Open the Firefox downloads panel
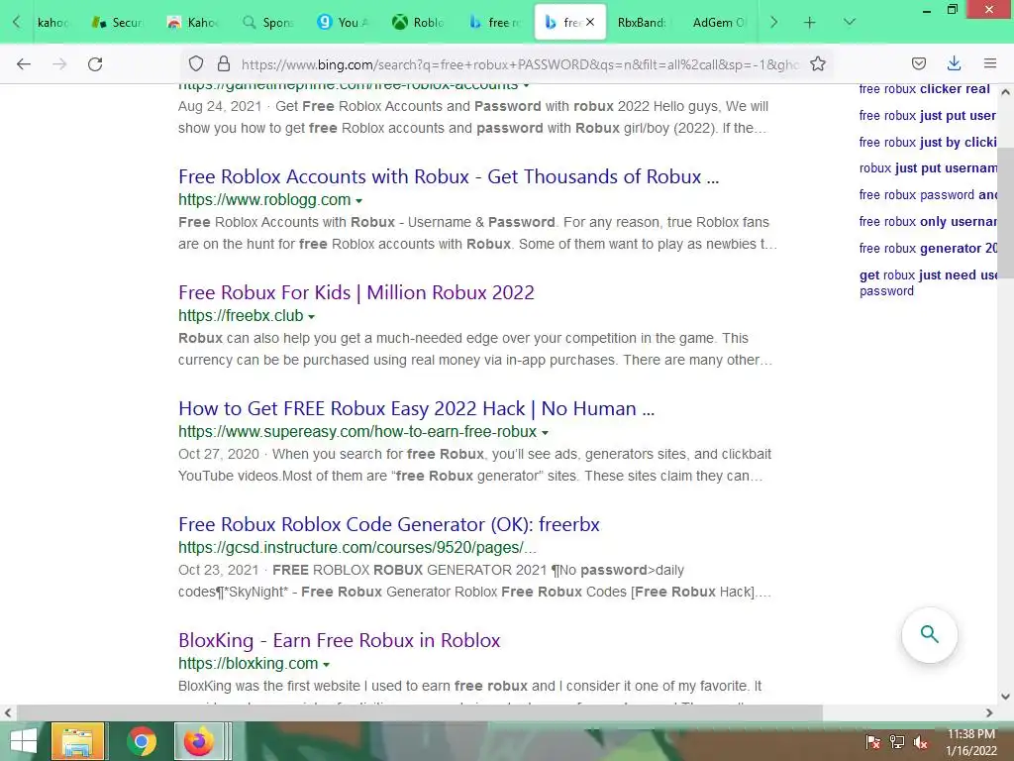 click(954, 63)
